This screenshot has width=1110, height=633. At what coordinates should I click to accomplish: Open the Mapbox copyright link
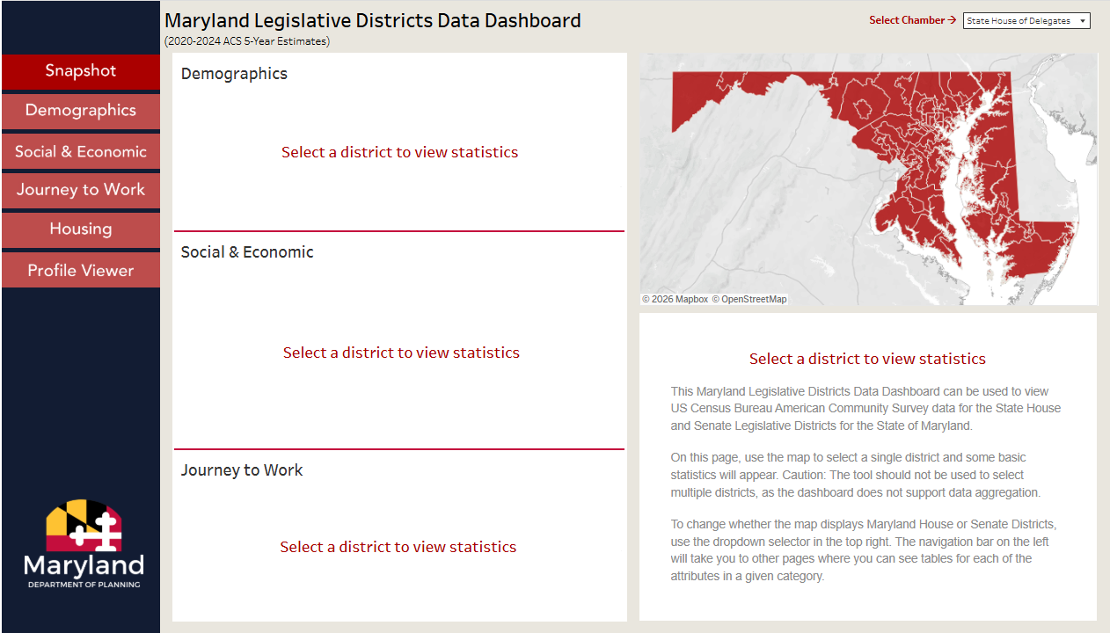point(675,300)
